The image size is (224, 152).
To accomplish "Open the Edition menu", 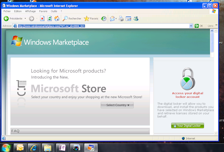I will (x=18, y=11).
